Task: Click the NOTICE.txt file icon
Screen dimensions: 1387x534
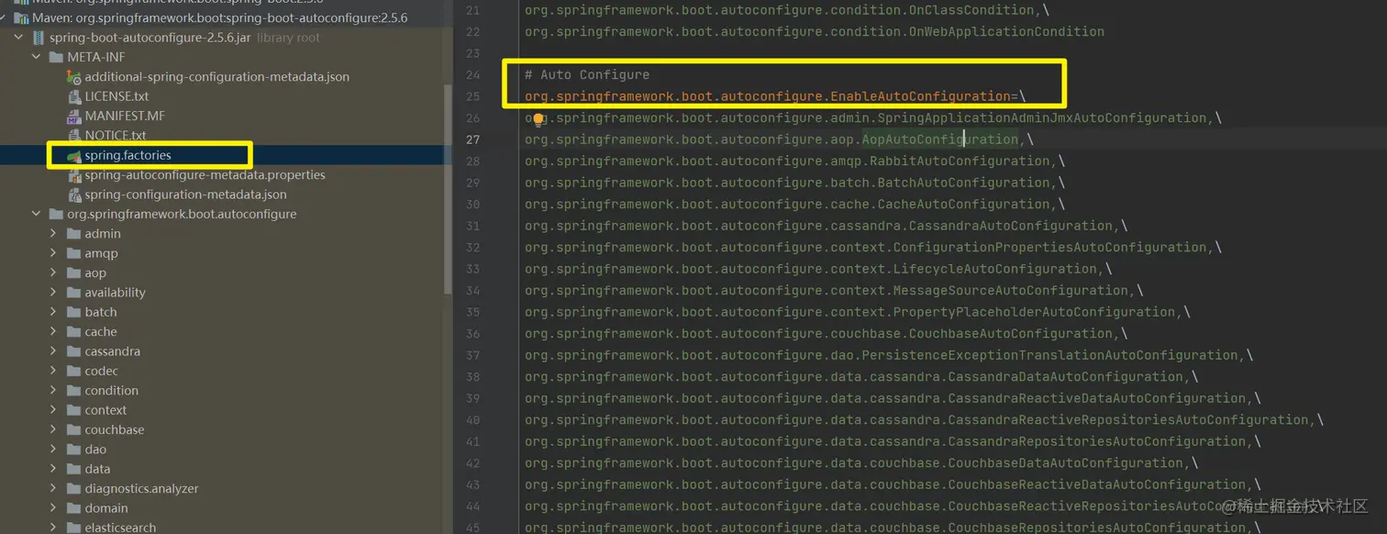Action: click(74, 135)
